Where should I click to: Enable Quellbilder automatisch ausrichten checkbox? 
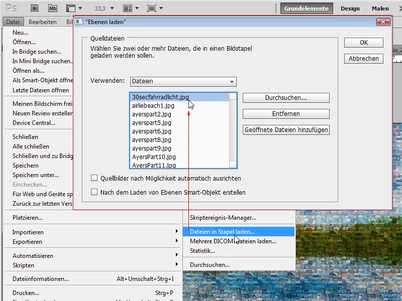(x=94, y=178)
